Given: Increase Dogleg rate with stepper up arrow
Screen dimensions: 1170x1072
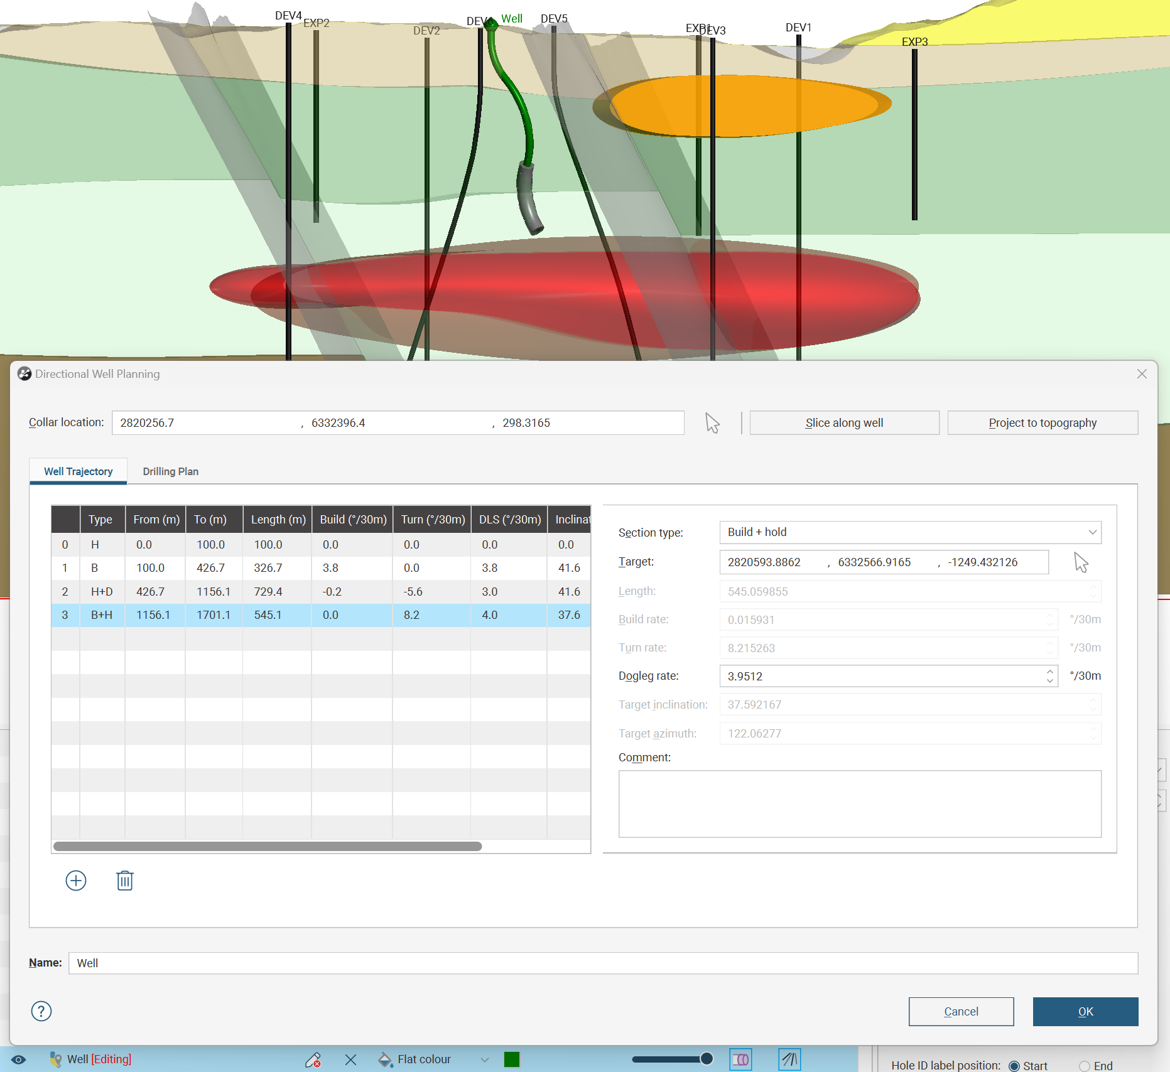Looking at the screenshot, I should coord(1050,672).
